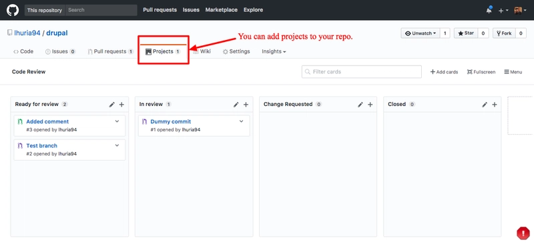Open the Marketplace menu item
The image size is (534, 244).
[222, 10]
